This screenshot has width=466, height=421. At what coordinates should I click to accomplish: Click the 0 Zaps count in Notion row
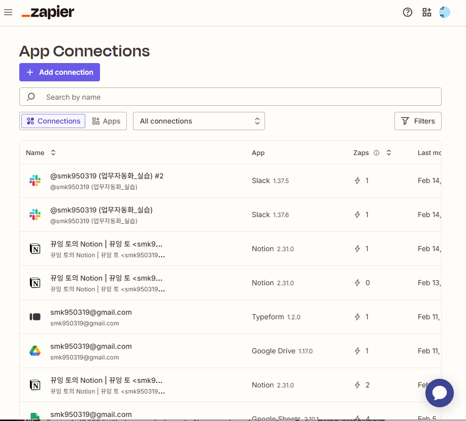coord(368,283)
